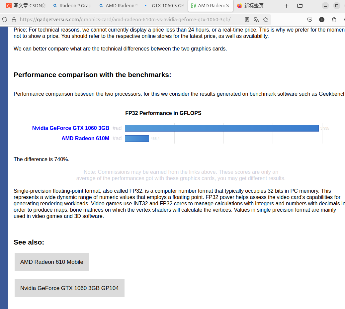The width and height of the screenshot is (345, 309).
Task: Bookmark this page with star icon
Action: (266, 20)
